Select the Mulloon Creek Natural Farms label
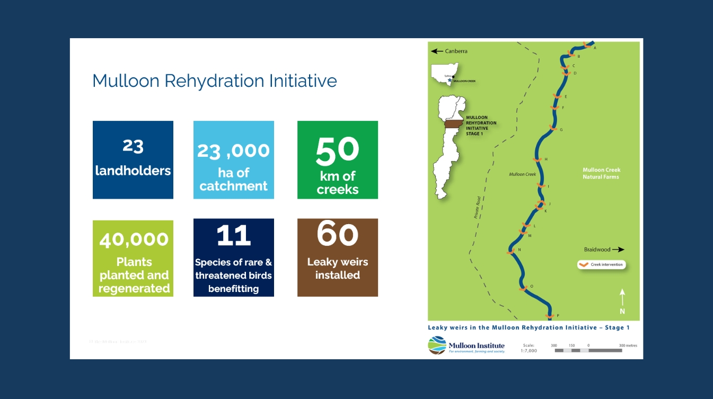 pos(602,173)
